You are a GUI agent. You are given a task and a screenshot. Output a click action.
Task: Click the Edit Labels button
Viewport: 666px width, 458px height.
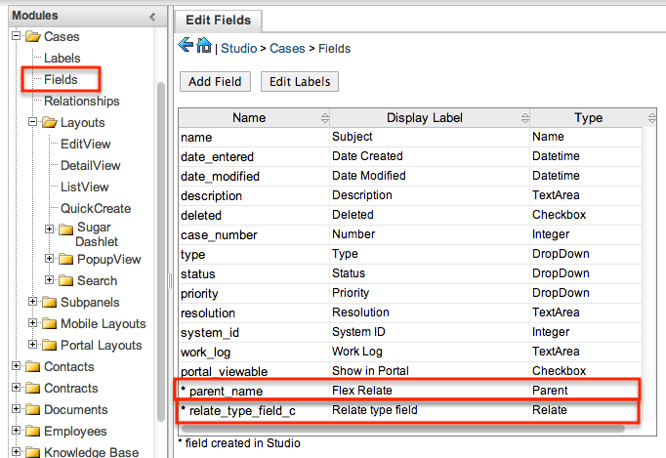point(300,82)
